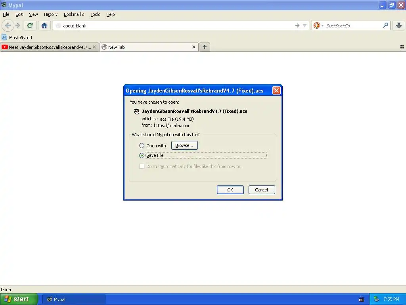Screen dimensions: 406x305
Task: Select the New Tab tab
Action: 149,47
